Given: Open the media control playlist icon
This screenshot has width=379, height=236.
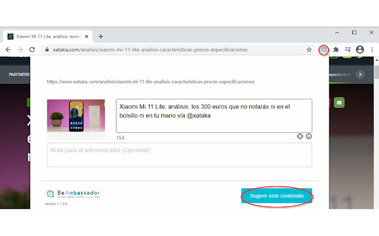Looking at the screenshot, I should (348, 50).
